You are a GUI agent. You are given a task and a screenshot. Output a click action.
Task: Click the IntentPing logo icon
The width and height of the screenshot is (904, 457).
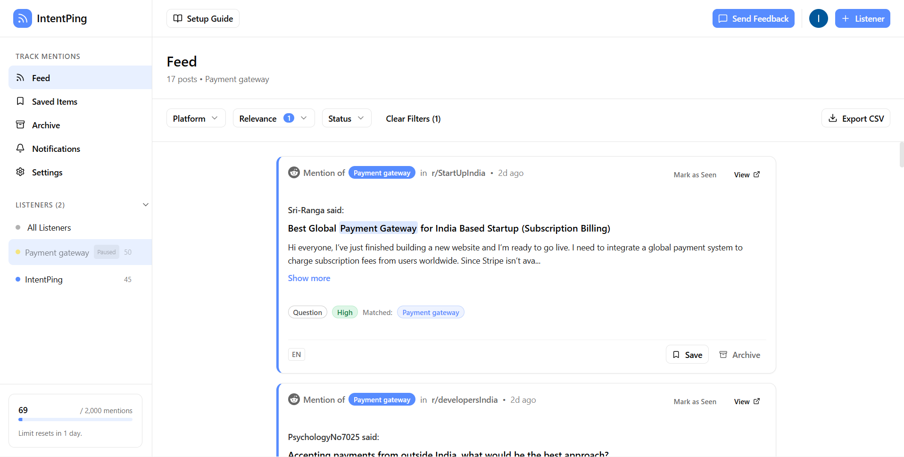click(22, 18)
